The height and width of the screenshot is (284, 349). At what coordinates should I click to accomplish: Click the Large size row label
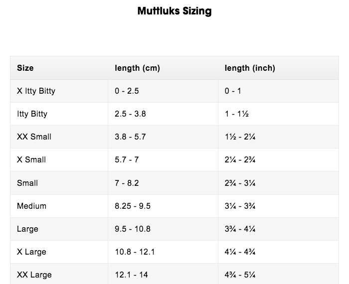[x=27, y=229]
